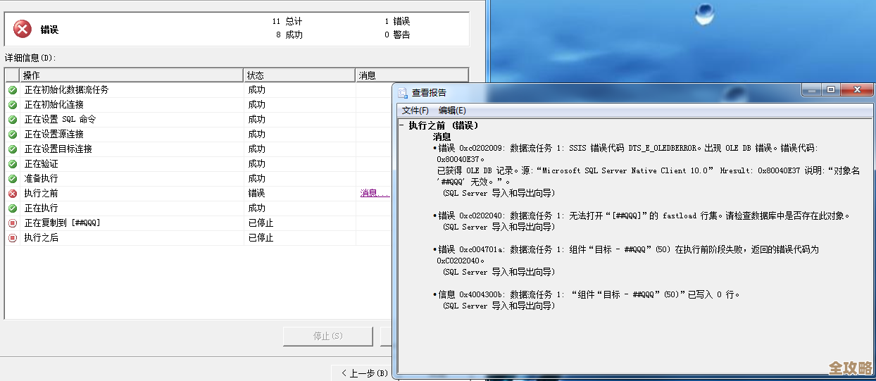Click the 错误 0xc0202040 message in report
The height and width of the screenshot is (381, 876).
642,221
